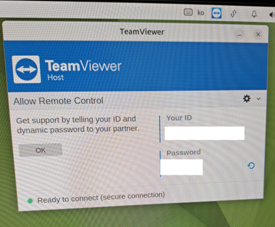Click the 'Allow Remote Control' heading
The image size is (275, 227).
point(59,101)
